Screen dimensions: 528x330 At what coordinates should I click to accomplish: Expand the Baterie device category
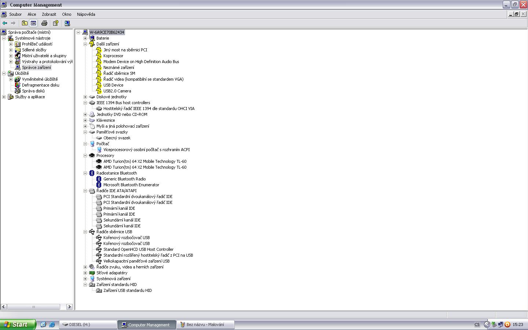pyautogui.click(x=85, y=38)
